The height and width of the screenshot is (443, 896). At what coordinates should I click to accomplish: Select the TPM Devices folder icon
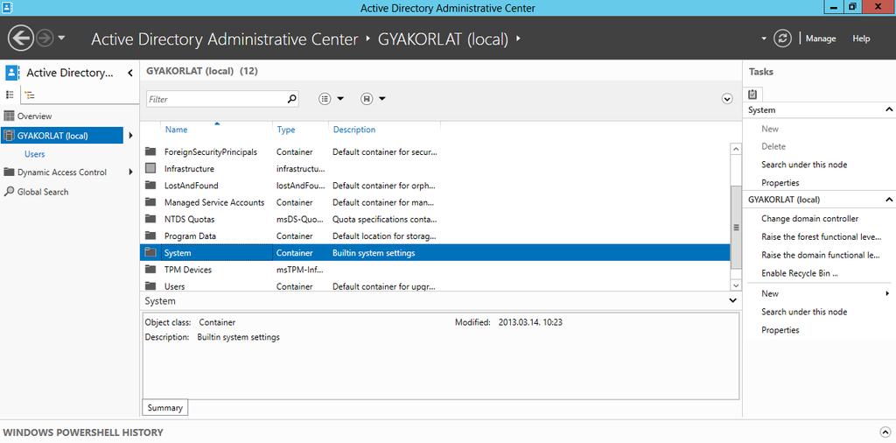pos(150,270)
